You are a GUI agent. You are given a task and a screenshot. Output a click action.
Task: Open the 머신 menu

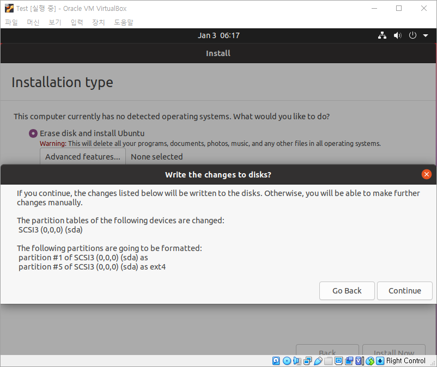coord(33,22)
